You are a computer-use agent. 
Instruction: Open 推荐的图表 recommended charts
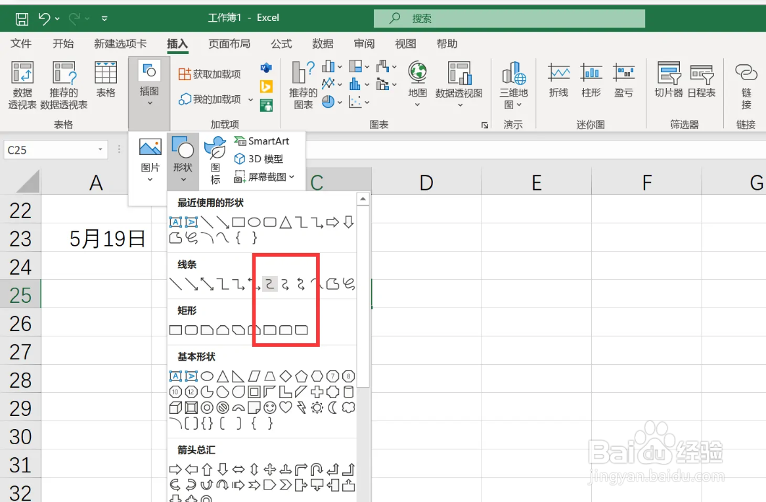pos(303,85)
